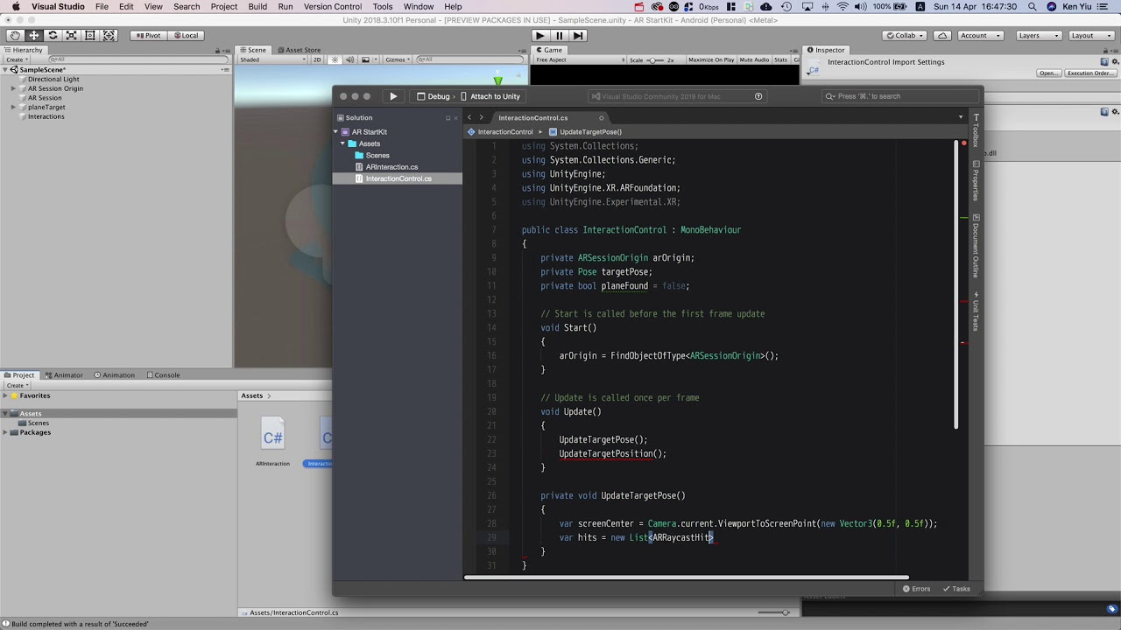Click Unity Step frame button
The height and width of the screenshot is (630, 1121).
pos(578,35)
